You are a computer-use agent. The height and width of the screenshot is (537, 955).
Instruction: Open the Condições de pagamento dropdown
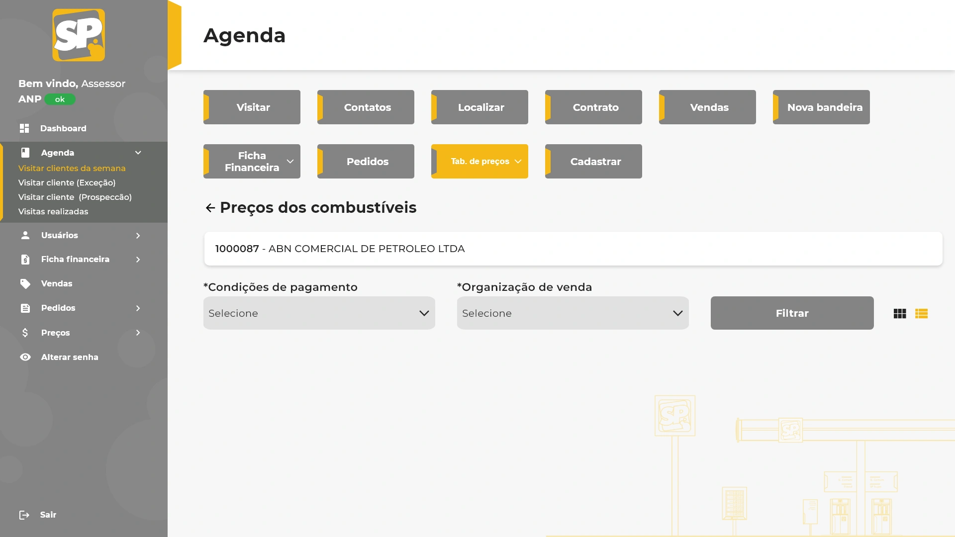(319, 313)
